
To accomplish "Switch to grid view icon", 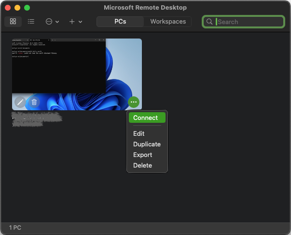I will pyautogui.click(x=13, y=22).
